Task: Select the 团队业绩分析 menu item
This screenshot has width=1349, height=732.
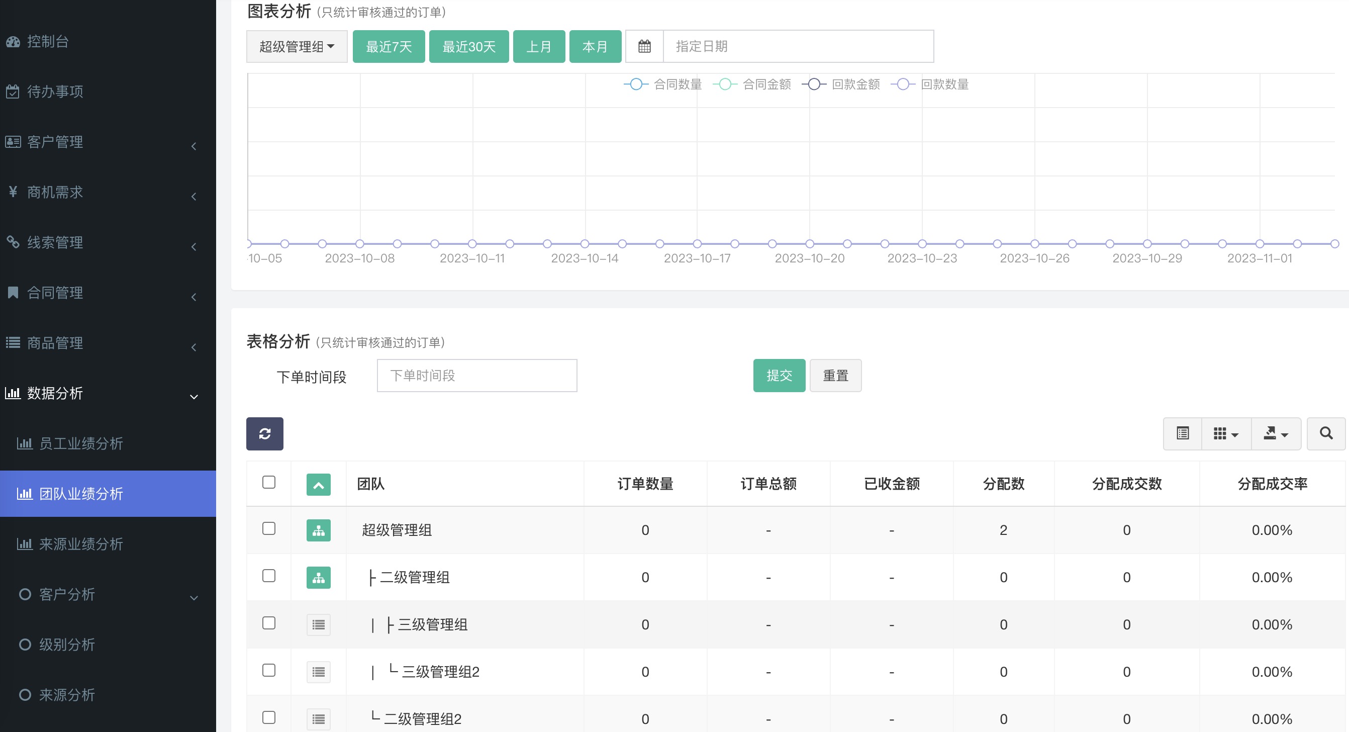Action: coord(108,494)
